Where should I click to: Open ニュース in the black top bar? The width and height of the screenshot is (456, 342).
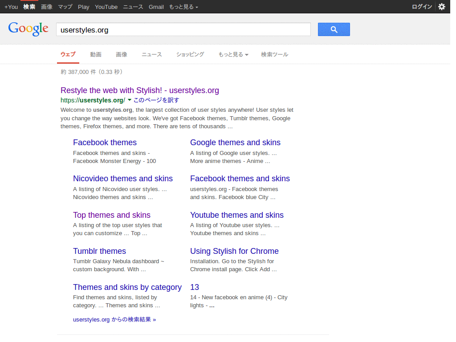click(x=133, y=7)
